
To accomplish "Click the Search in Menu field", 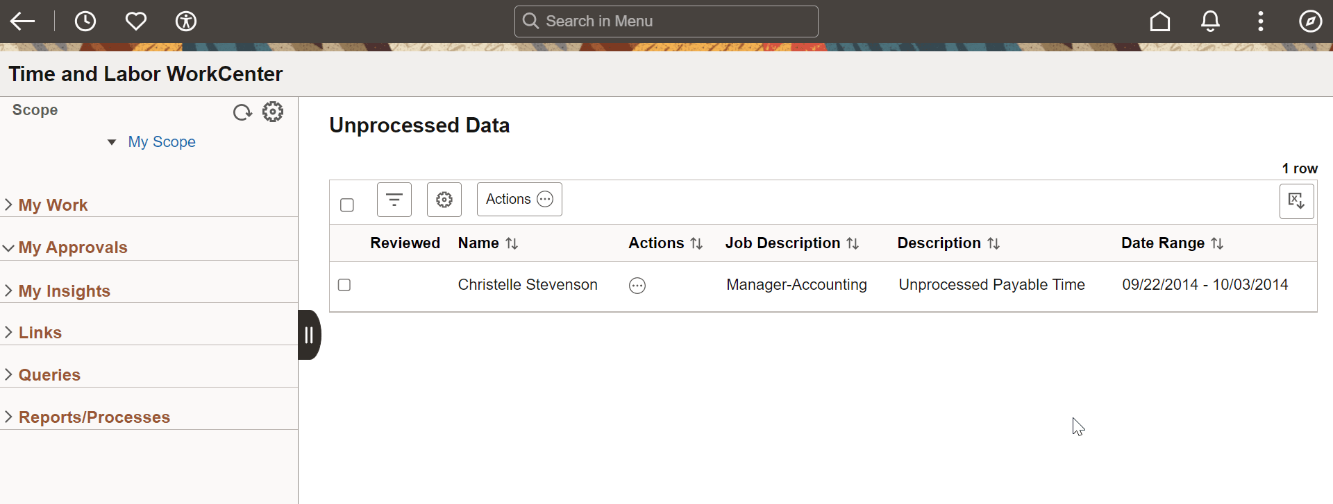I will click(x=666, y=21).
